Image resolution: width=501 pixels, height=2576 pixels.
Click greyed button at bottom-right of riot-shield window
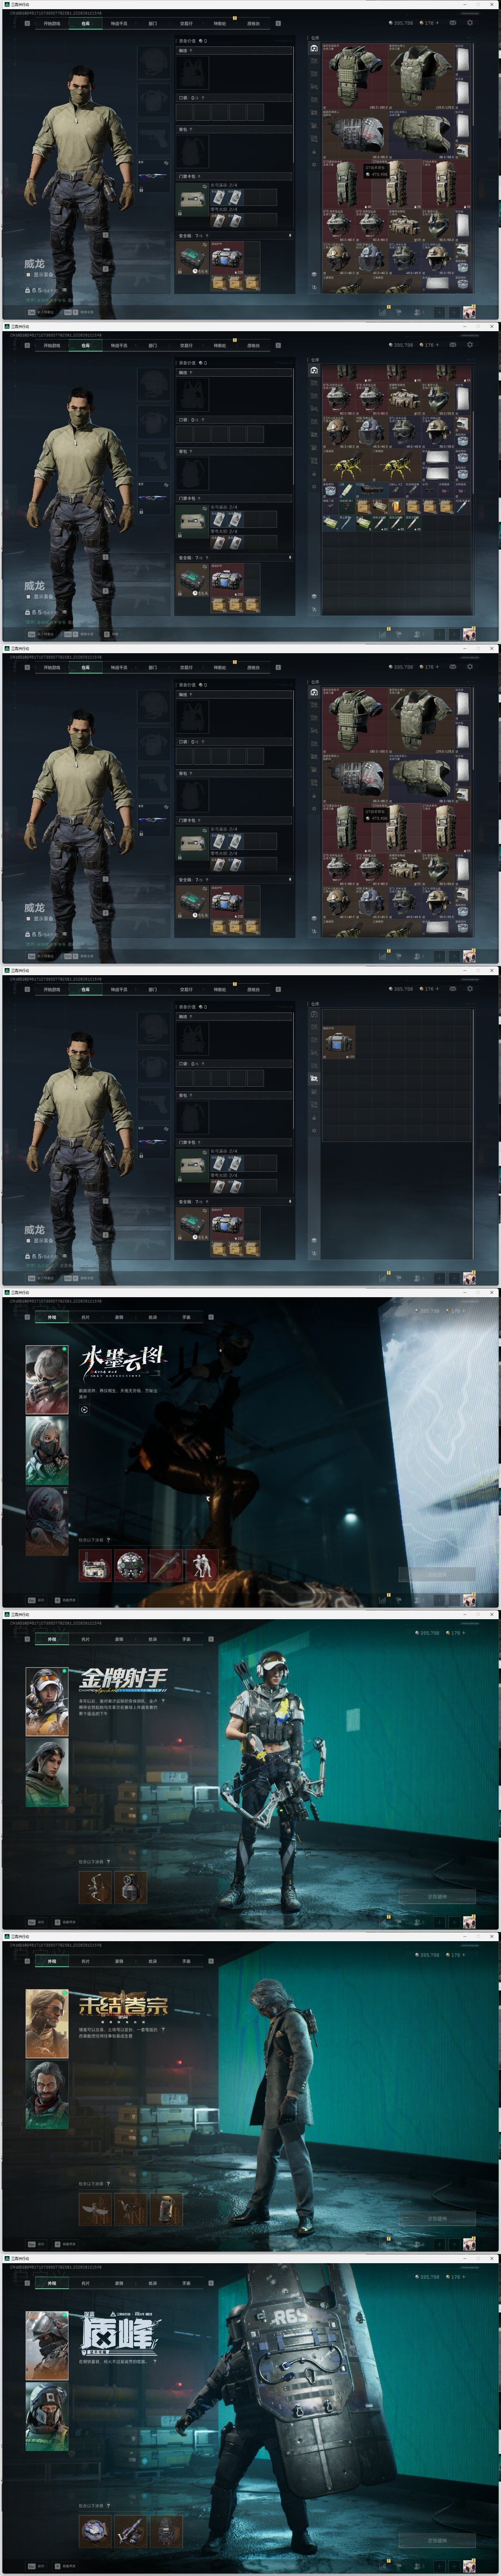(437, 2540)
